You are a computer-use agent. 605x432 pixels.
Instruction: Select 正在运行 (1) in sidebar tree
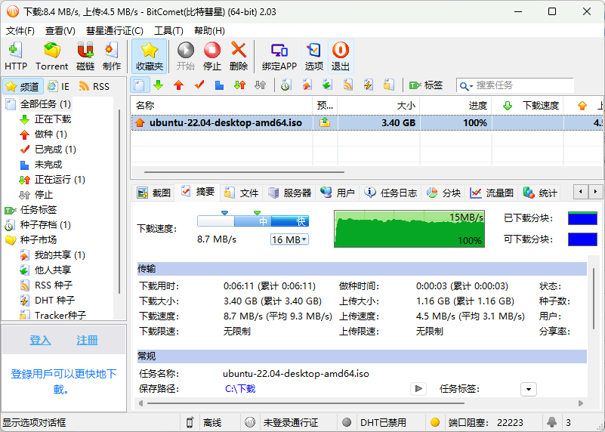(x=60, y=180)
